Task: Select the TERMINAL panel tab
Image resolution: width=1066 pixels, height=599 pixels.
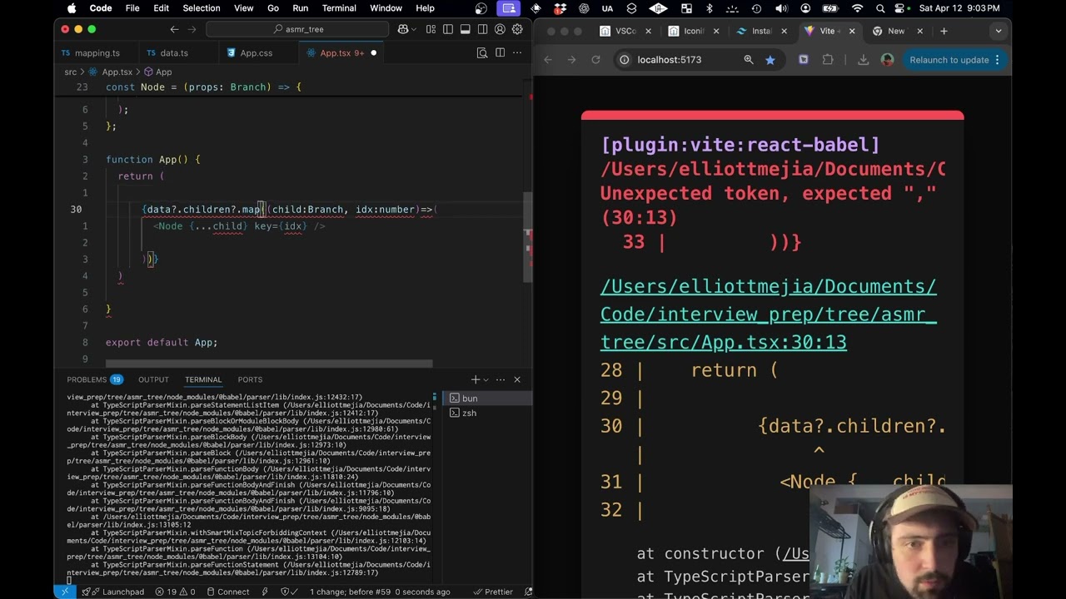Action: coord(203,379)
